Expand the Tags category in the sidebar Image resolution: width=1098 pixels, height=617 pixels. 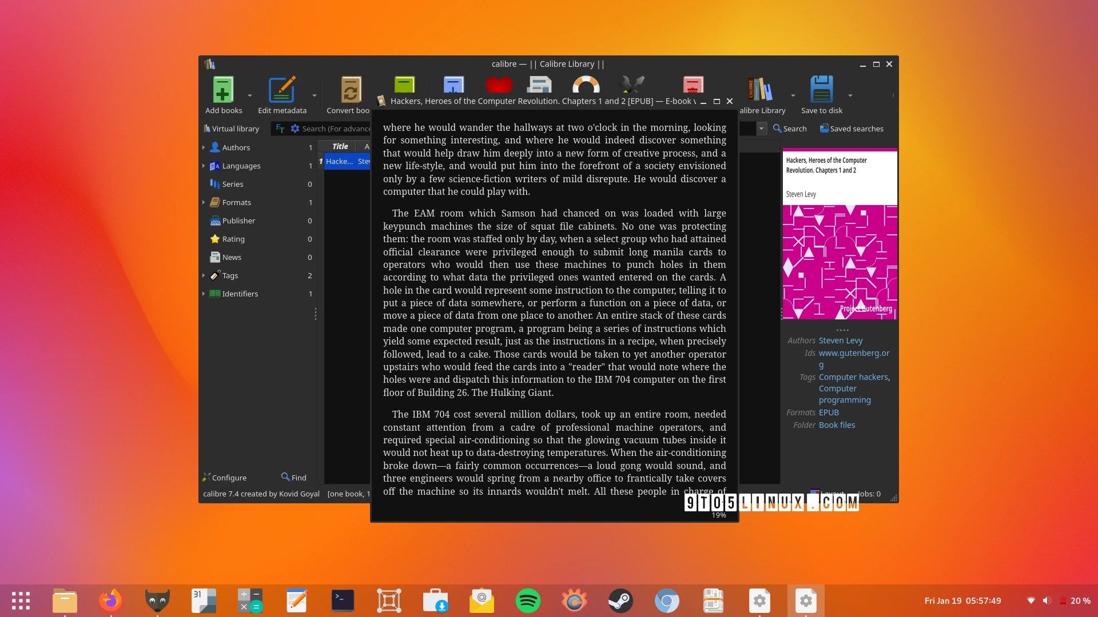(203, 275)
